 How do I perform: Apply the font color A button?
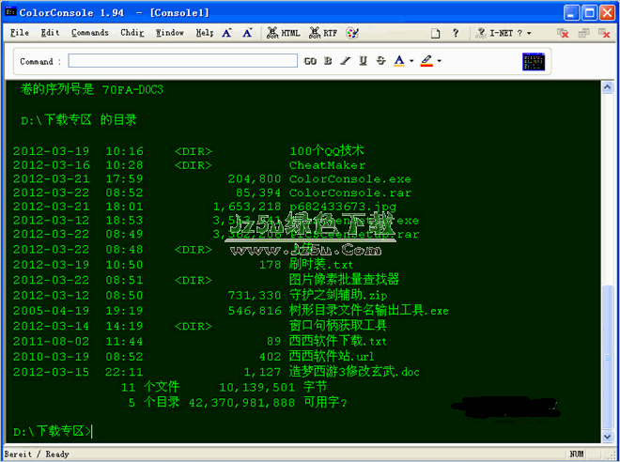pyautogui.click(x=399, y=61)
